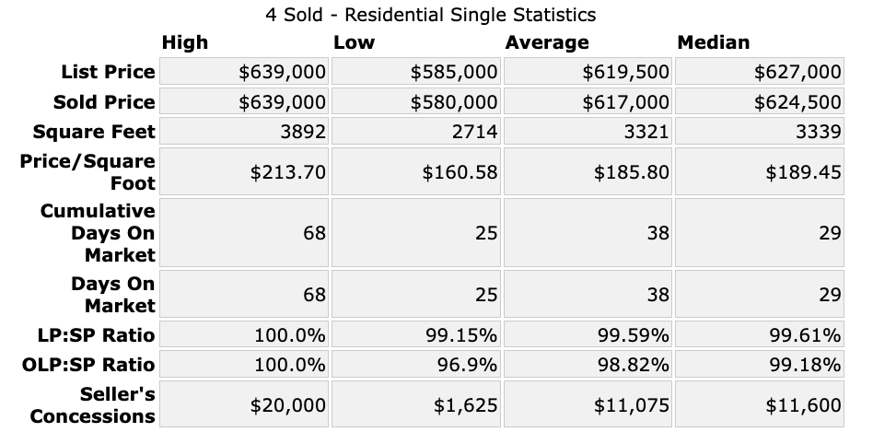The image size is (873, 444).
Task: Click the Low List Price cell $585,000
Action: pyautogui.click(x=454, y=72)
